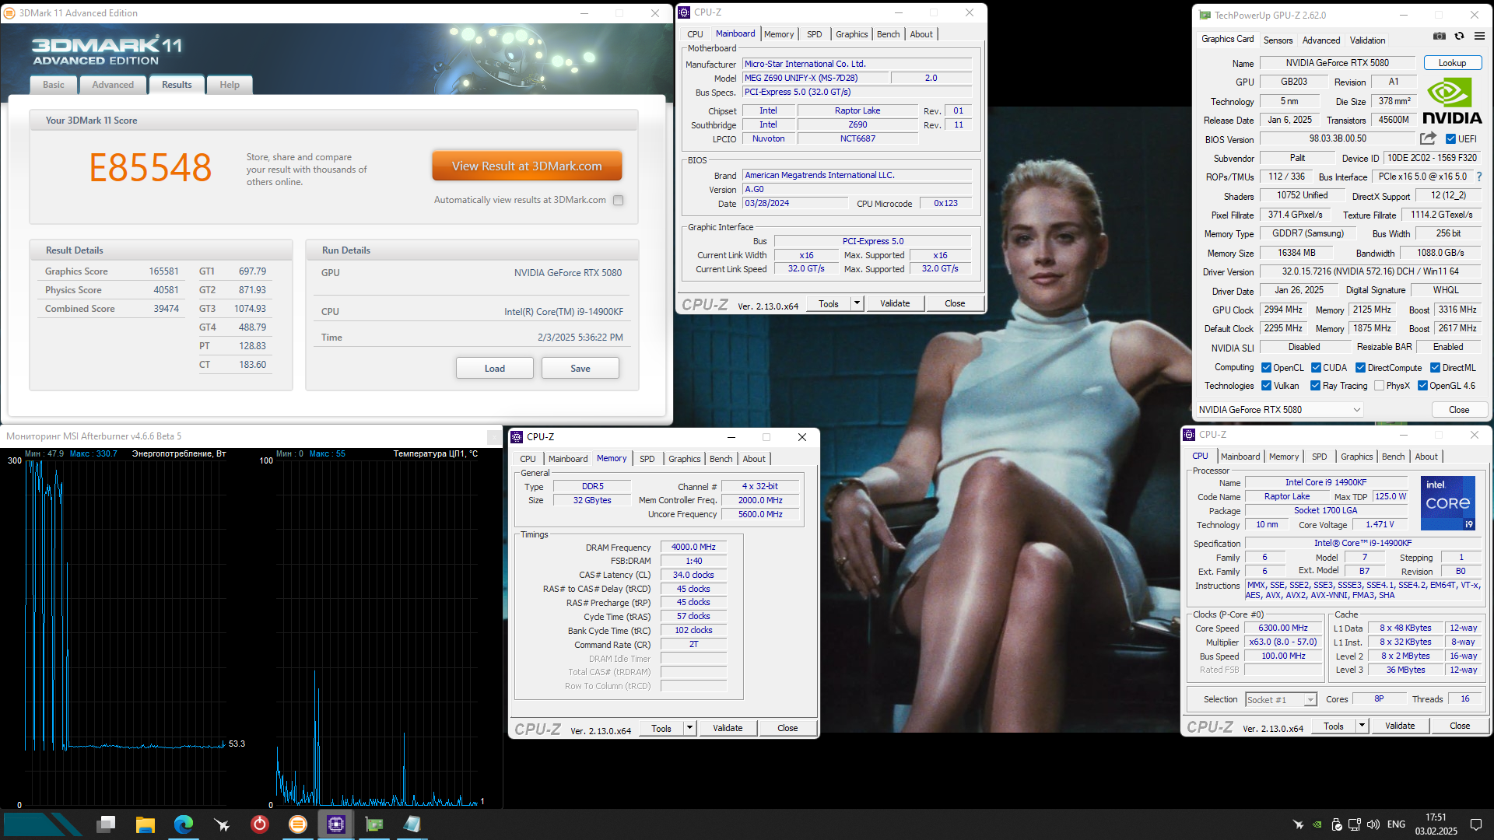1494x840 pixels.
Task: Click the Bus Interface question mark in GPU-Z
Action: click(1479, 177)
